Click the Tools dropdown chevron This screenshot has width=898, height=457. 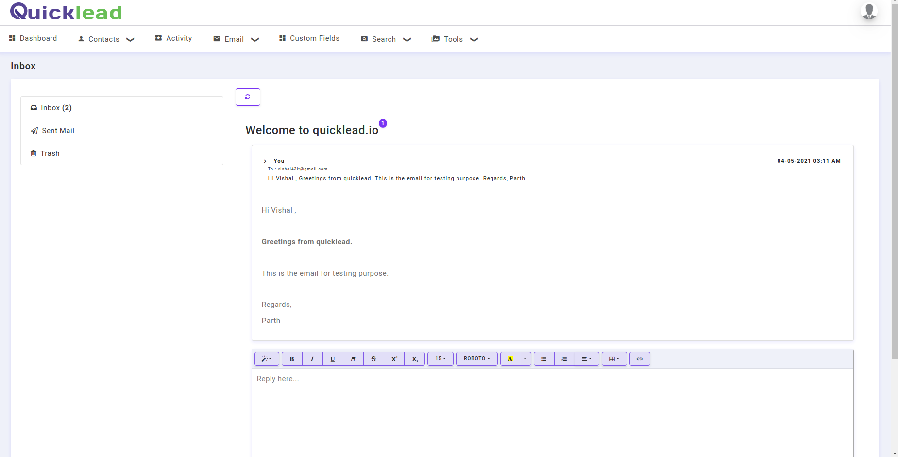(474, 40)
